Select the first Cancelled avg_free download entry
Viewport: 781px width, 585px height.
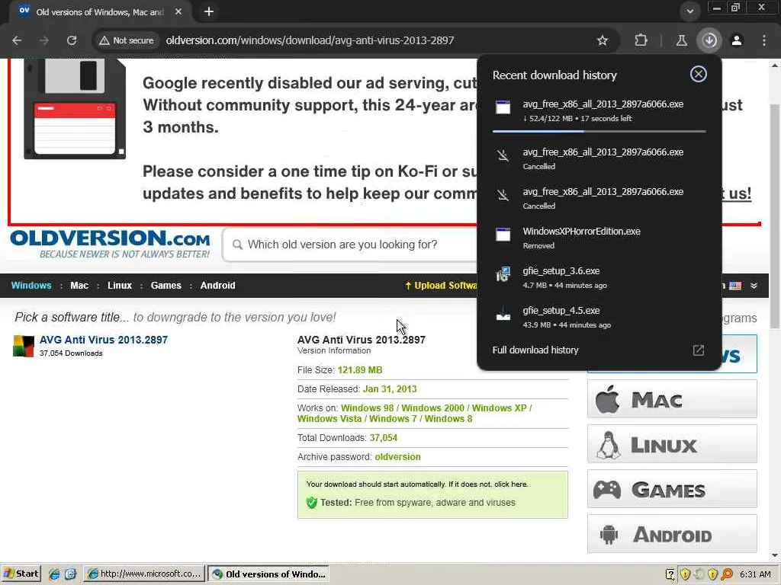[599, 158]
